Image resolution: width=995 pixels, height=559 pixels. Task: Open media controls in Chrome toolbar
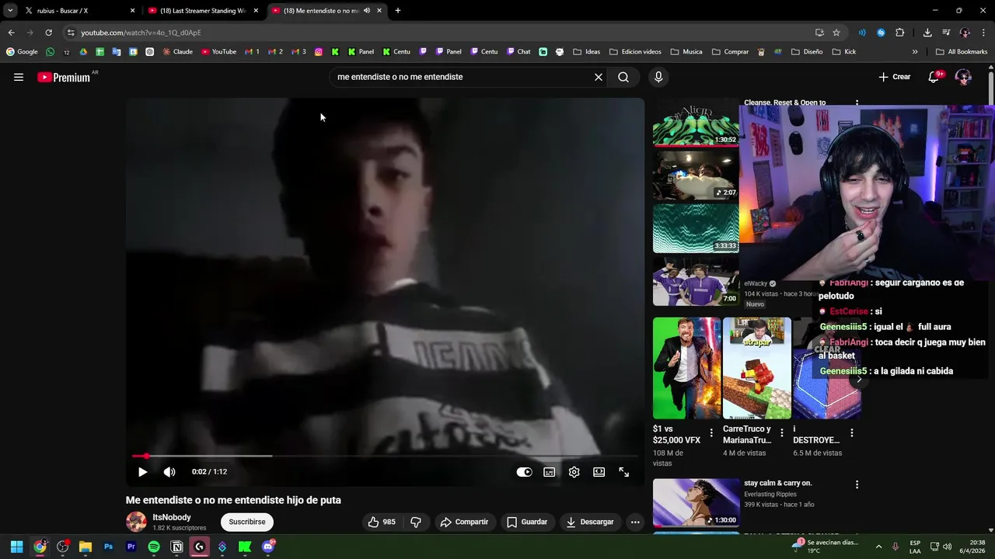(x=946, y=33)
